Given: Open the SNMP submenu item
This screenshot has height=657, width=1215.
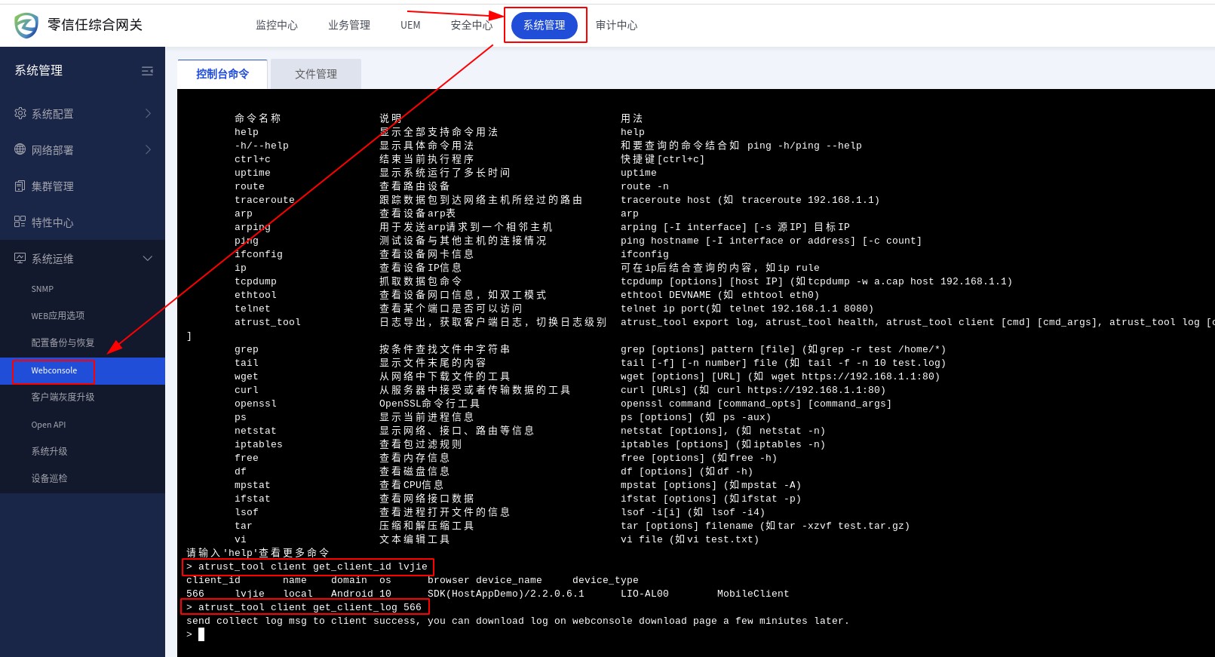Looking at the screenshot, I should (x=42, y=289).
